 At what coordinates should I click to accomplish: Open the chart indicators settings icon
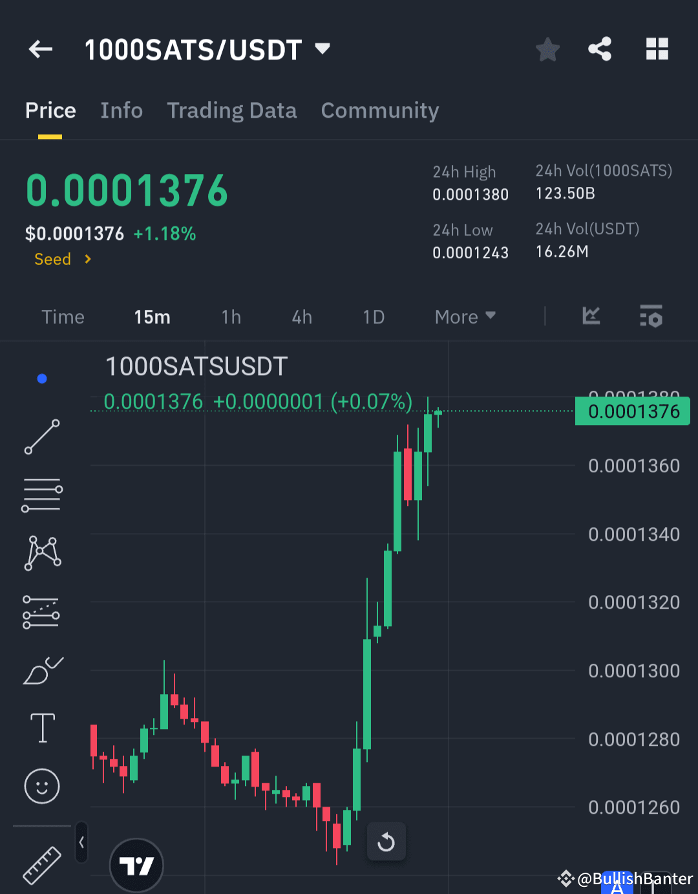(651, 317)
